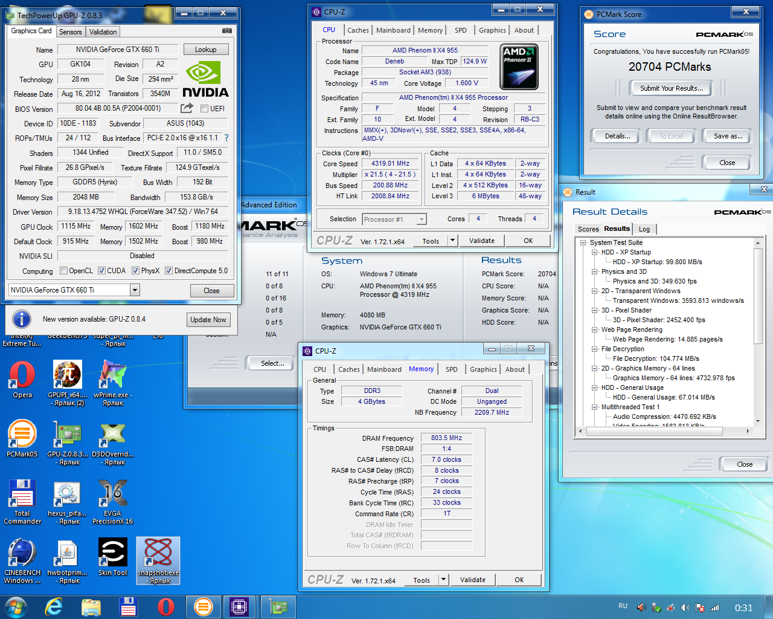
Task: Click the NVIDIA logo in GPU-Z
Action: [x=205, y=80]
